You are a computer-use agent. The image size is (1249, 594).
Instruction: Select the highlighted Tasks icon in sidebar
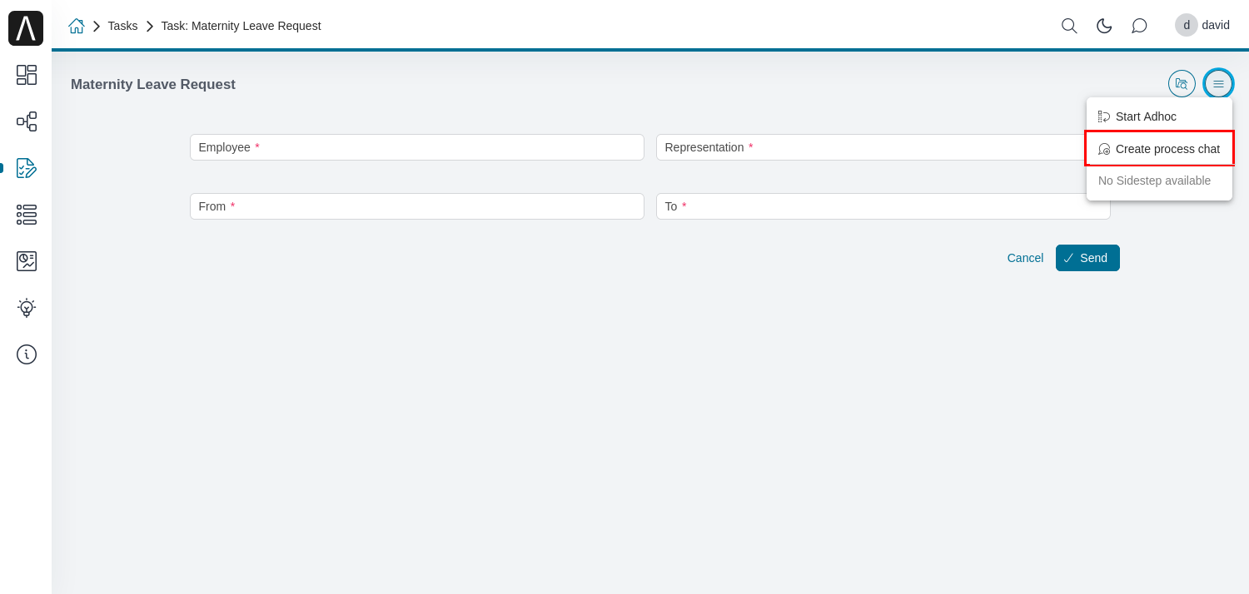(26, 168)
